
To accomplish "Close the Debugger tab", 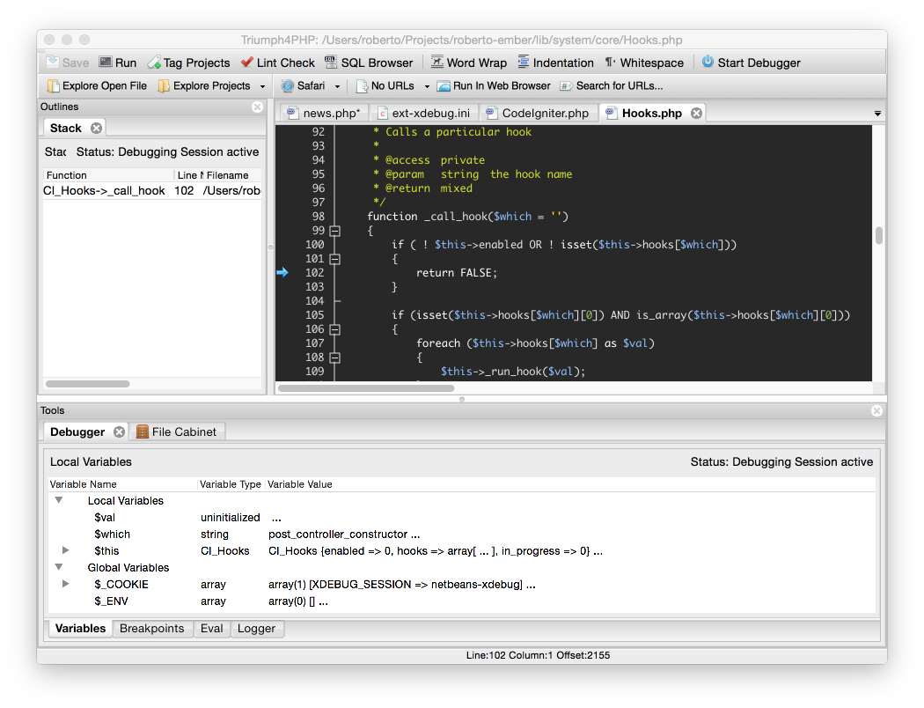I will [x=119, y=432].
